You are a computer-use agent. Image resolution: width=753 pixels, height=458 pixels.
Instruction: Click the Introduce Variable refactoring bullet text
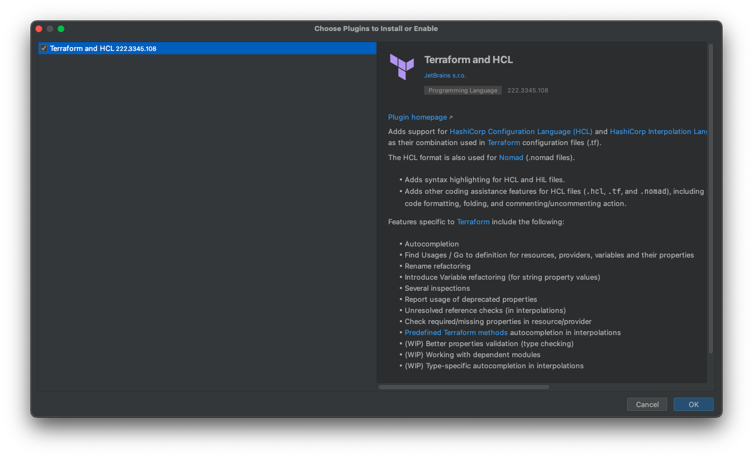502,277
